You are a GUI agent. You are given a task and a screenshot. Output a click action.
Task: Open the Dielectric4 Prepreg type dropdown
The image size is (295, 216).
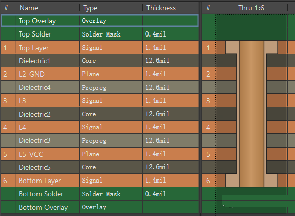[111, 88]
